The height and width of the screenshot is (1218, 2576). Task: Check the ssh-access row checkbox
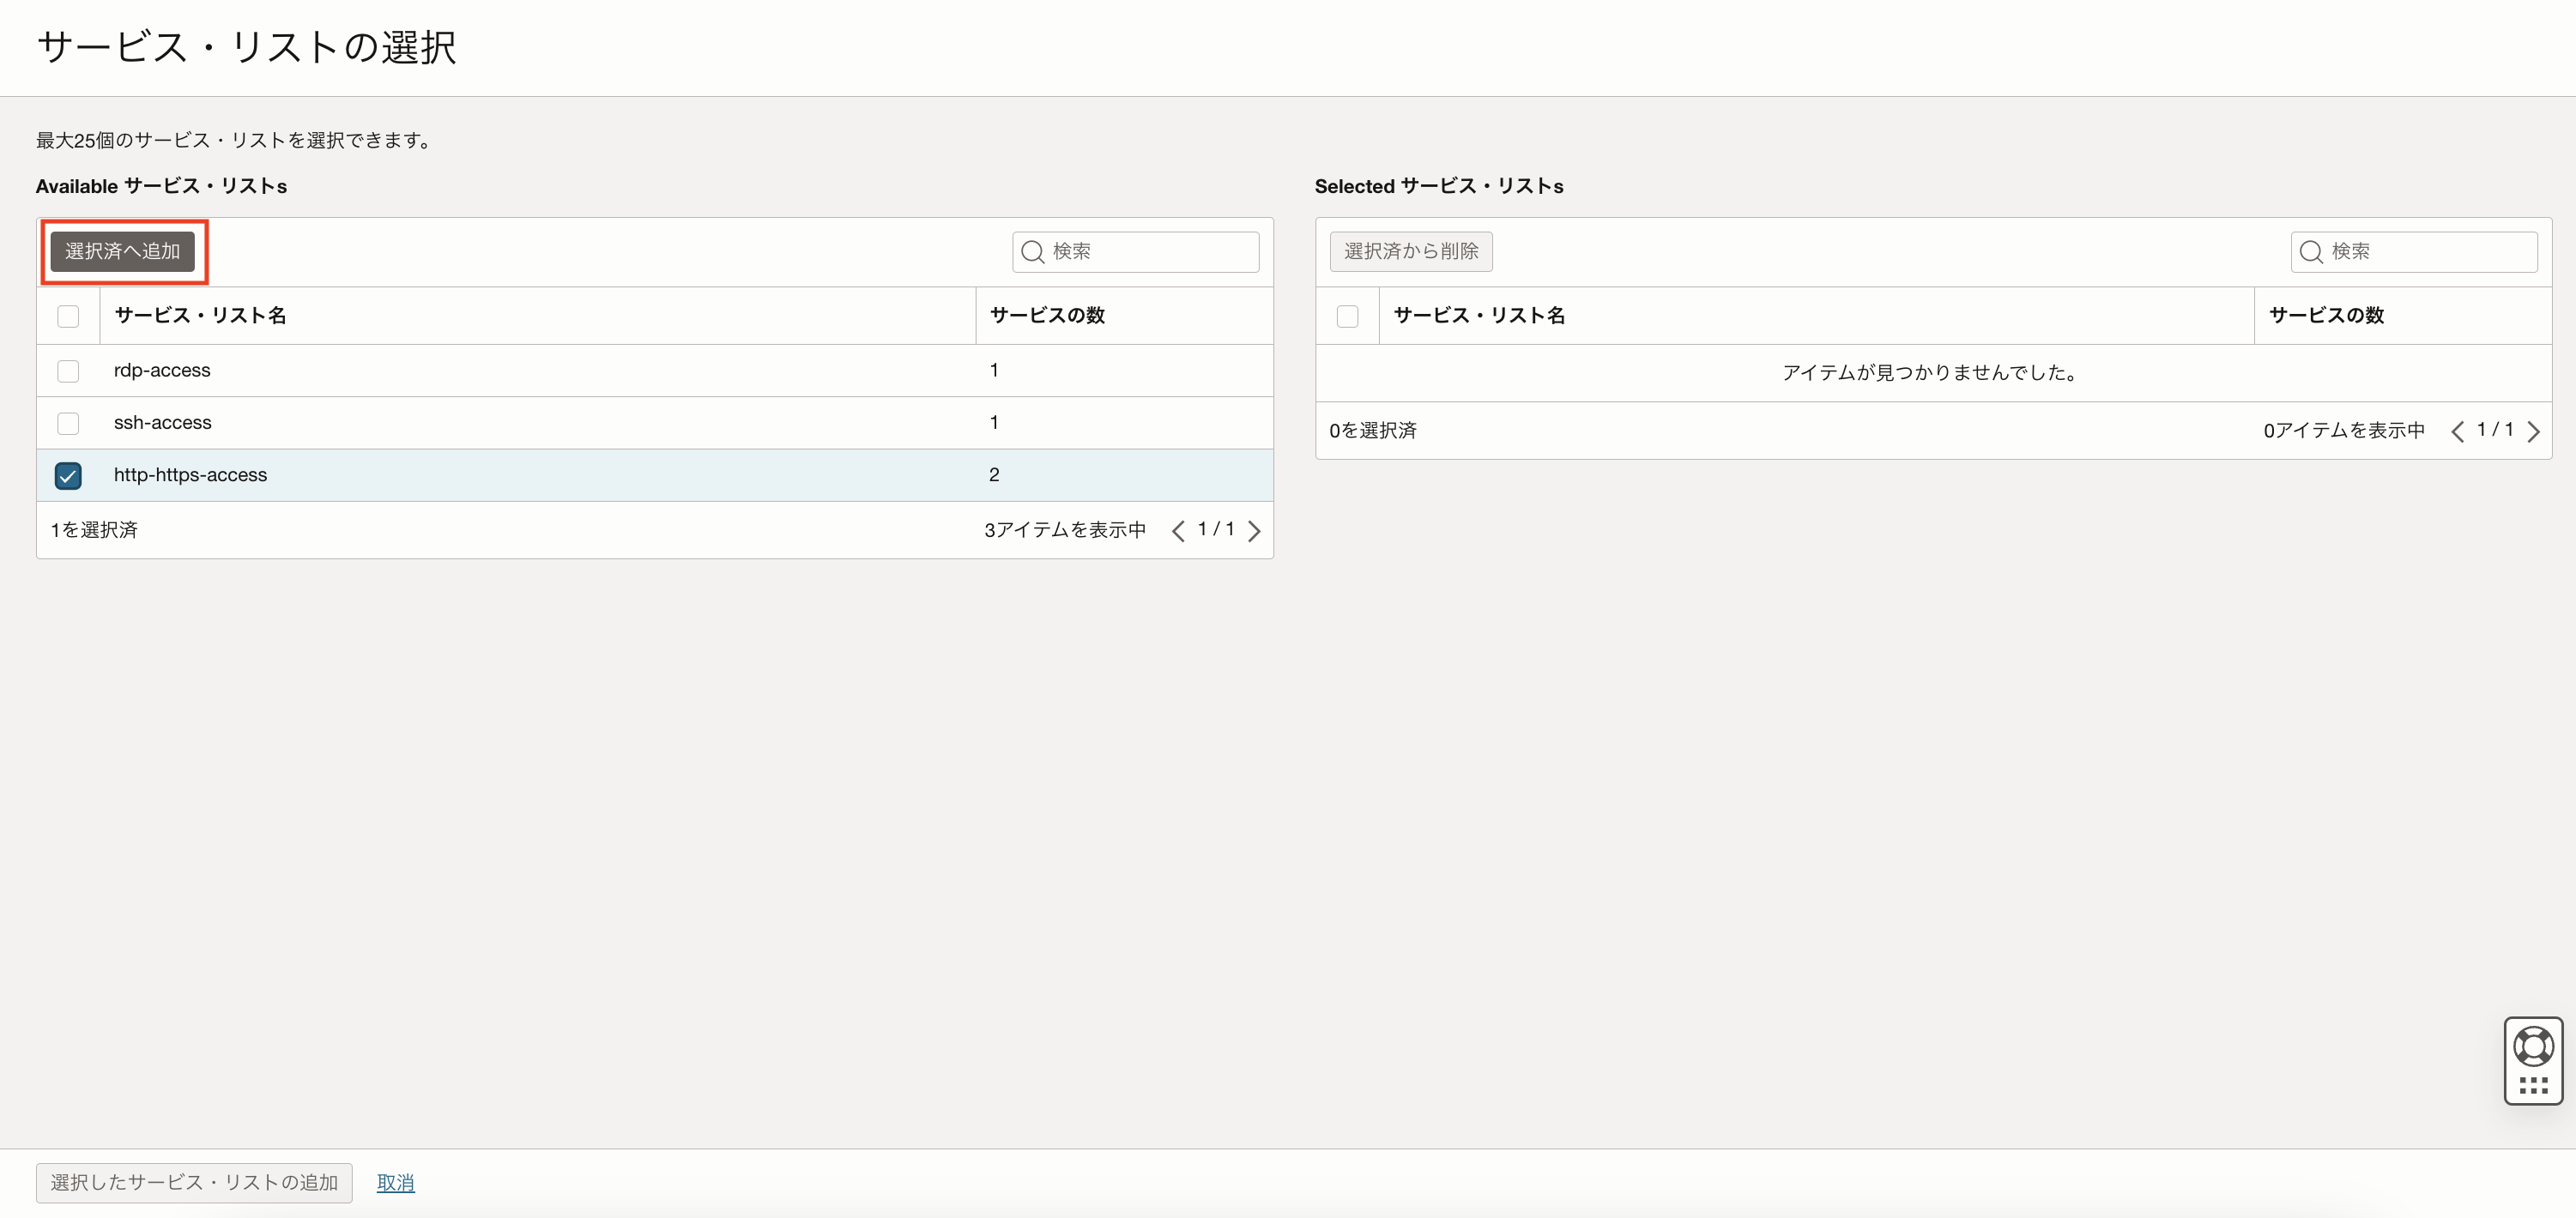(x=68, y=423)
